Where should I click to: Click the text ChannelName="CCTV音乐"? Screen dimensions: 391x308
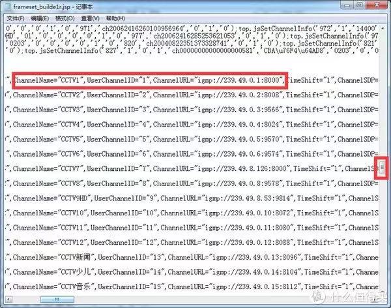[53, 286]
